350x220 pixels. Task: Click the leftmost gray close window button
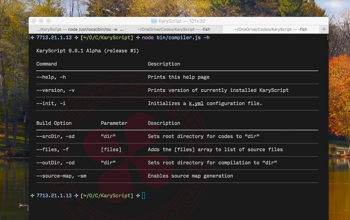(34, 21)
